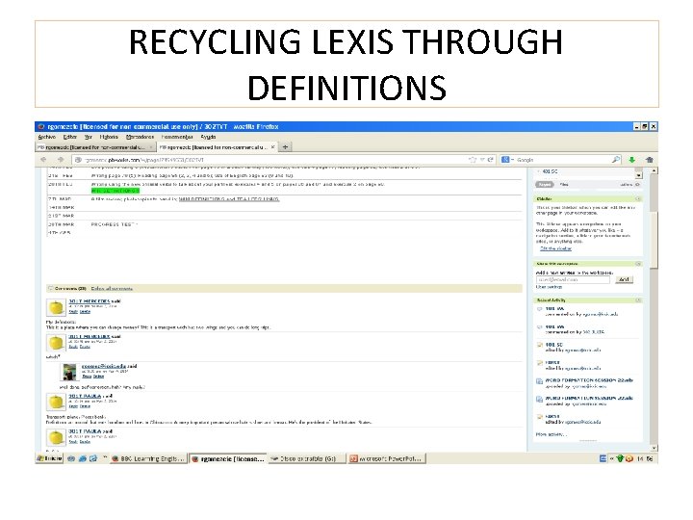Screen dimensions: 693x520
Task: Switch to Disco extraible (G:) taskbar window
Action: (306, 458)
